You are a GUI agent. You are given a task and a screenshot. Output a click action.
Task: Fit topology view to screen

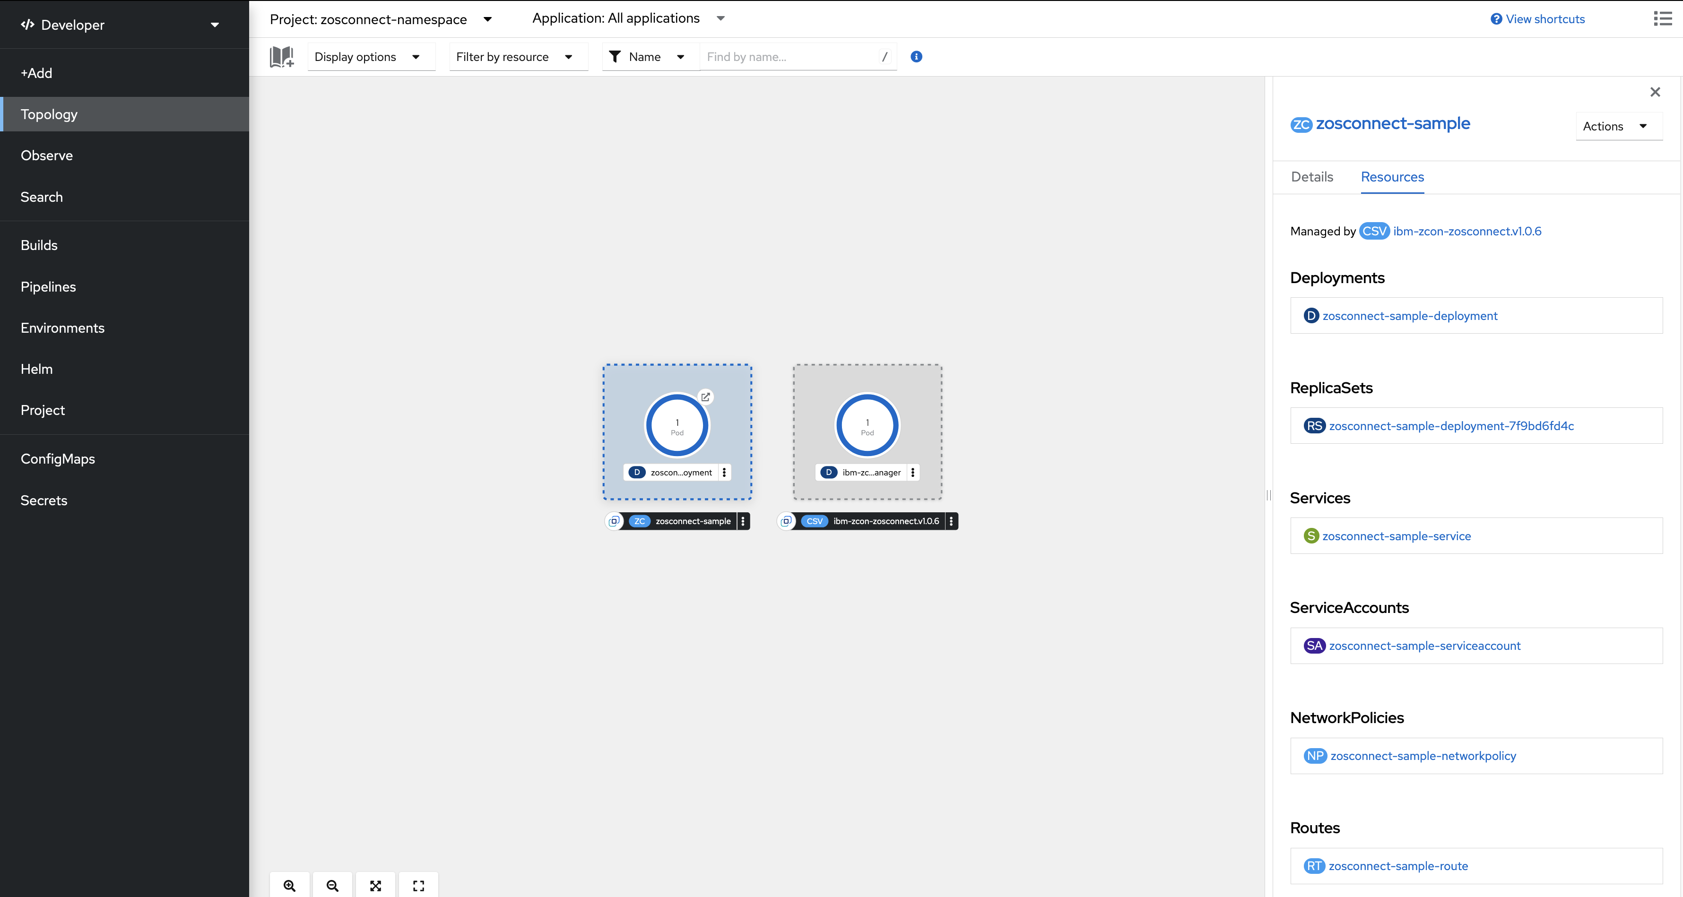pyautogui.click(x=376, y=885)
